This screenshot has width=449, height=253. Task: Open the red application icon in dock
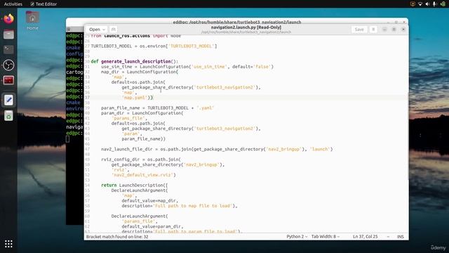[x=8, y=80]
